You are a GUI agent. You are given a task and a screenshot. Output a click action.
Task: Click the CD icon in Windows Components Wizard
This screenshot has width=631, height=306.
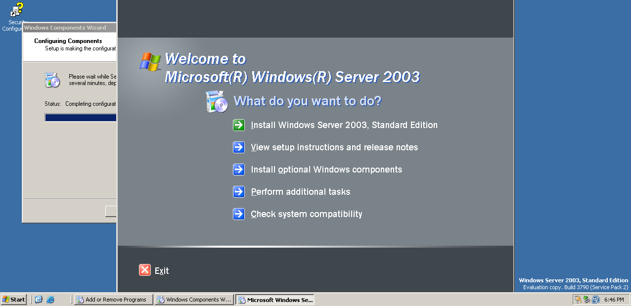pos(52,80)
